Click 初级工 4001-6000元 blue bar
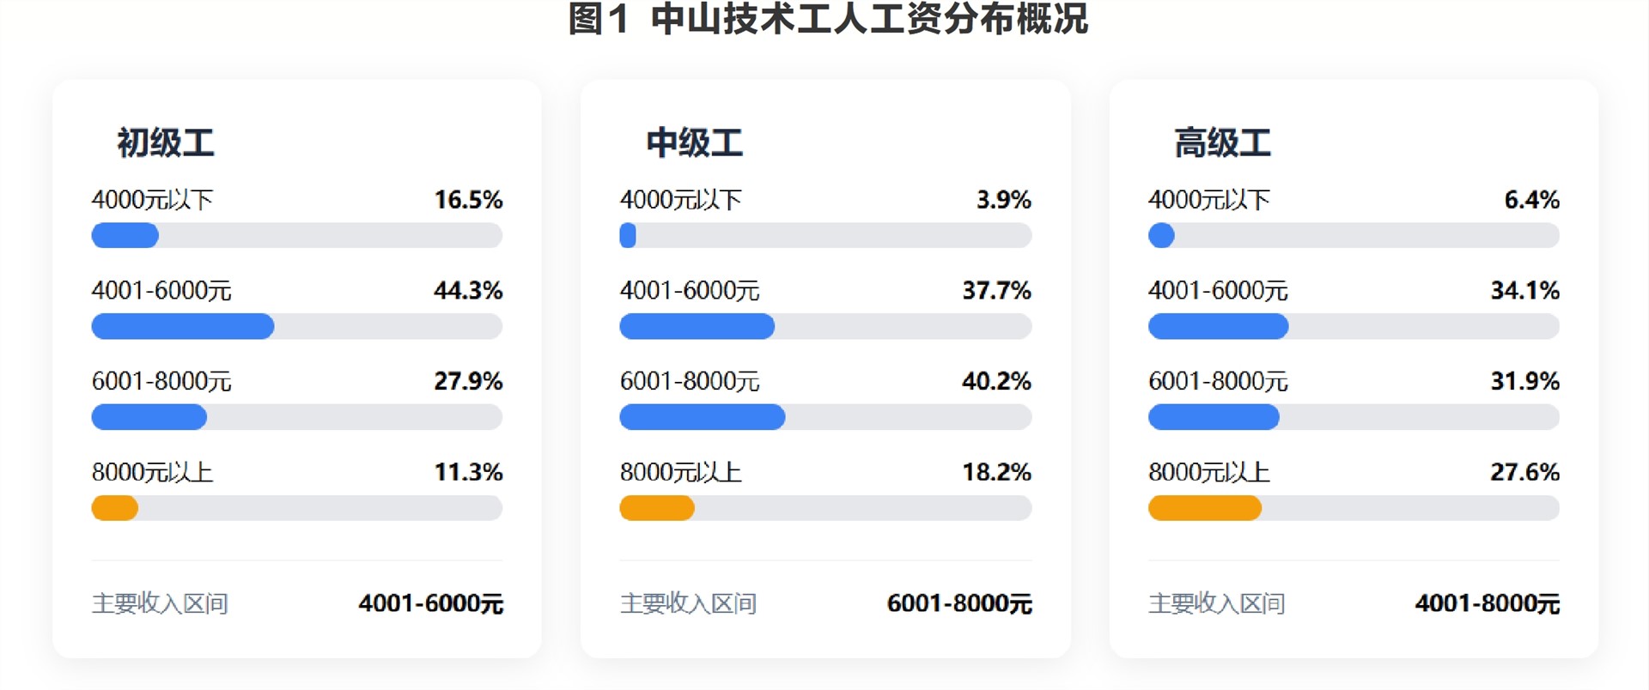The image size is (1649, 690). click(182, 326)
